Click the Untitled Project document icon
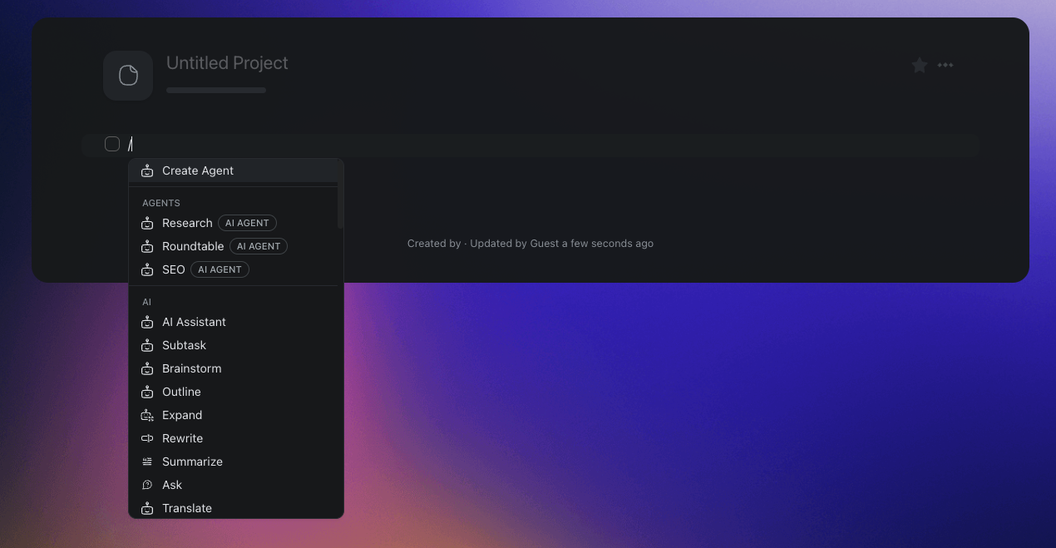This screenshot has height=548, width=1056. 127,75
